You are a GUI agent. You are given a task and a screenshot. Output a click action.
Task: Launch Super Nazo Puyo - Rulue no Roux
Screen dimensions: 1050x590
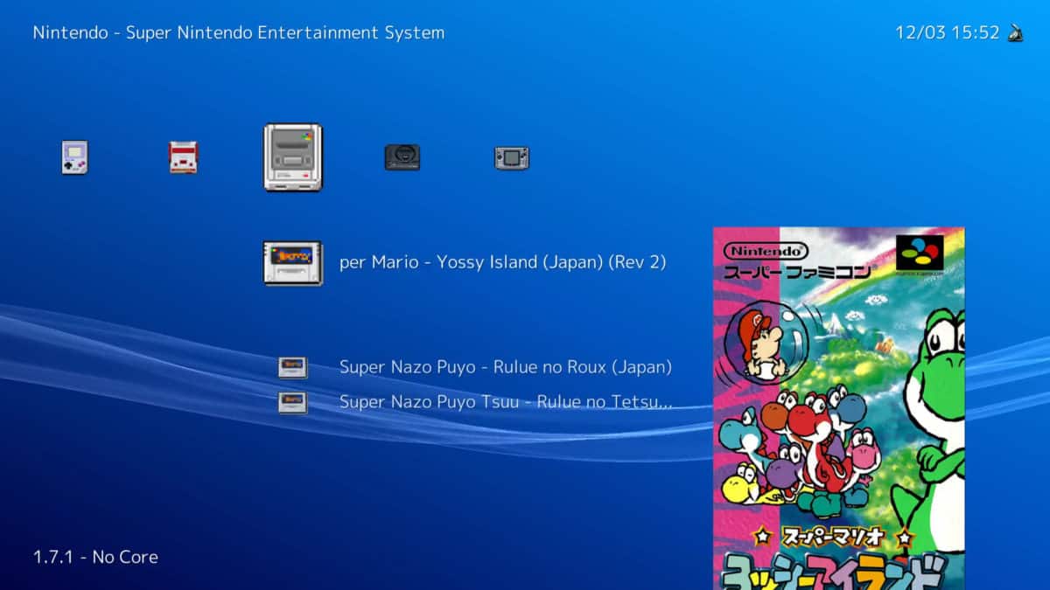[x=506, y=367]
